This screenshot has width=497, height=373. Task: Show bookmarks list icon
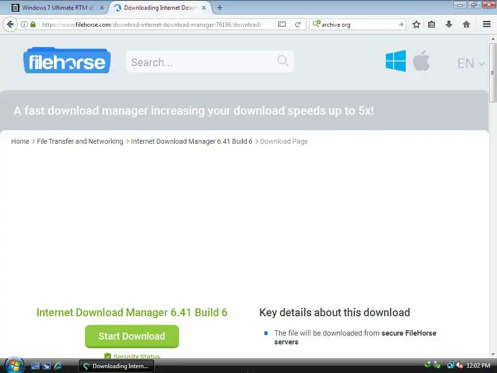click(x=431, y=24)
